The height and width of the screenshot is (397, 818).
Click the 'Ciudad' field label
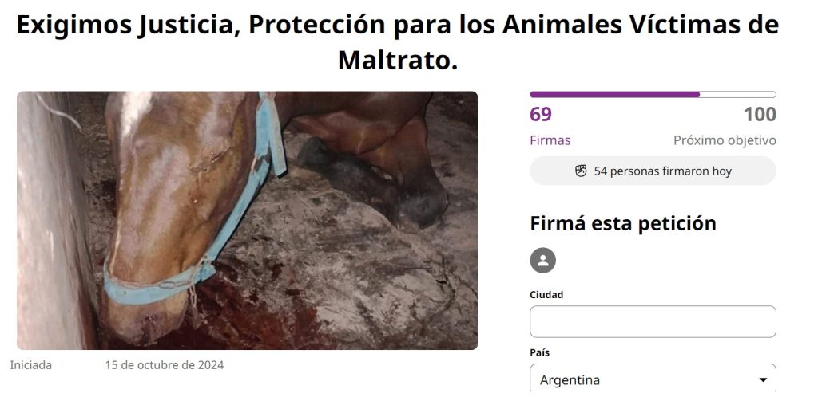tap(546, 294)
